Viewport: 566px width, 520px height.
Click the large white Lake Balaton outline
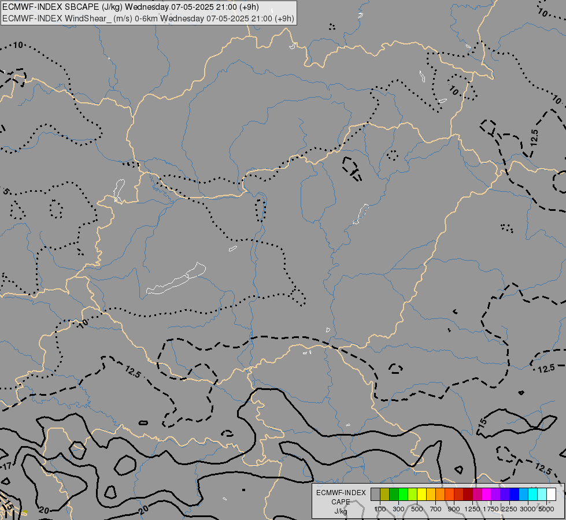click(176, 278)
